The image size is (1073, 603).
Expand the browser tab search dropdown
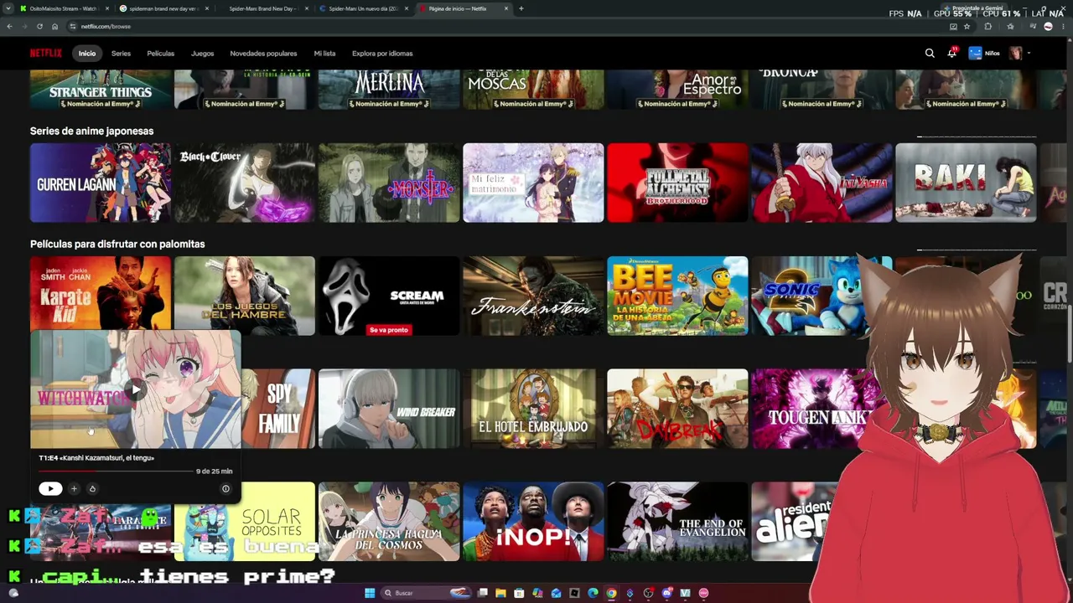[x=9, y=8]
